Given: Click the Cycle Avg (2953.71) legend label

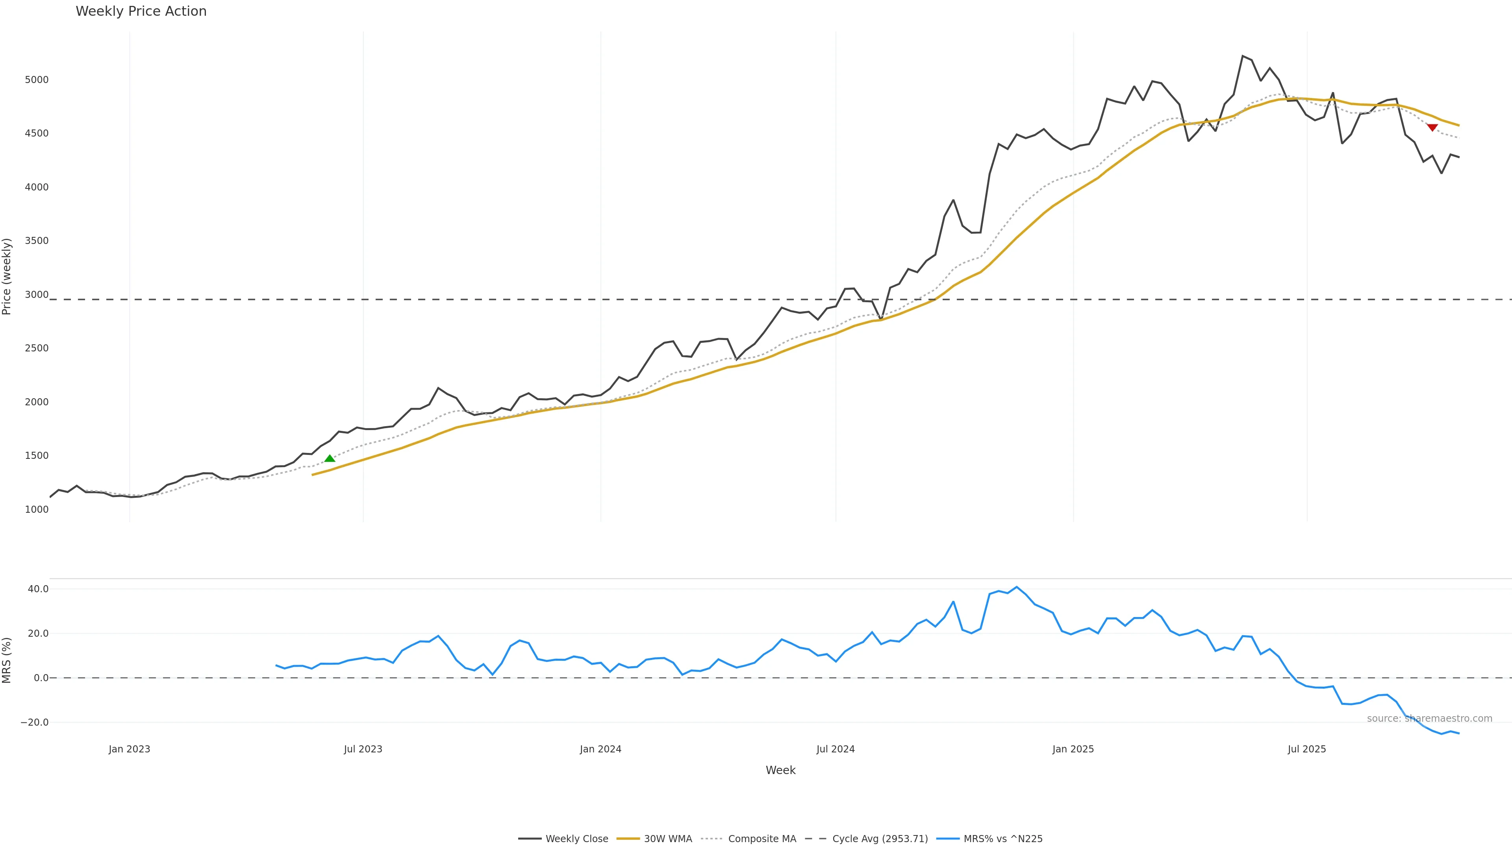Looking at the screenshot, I should click(880, 839).
